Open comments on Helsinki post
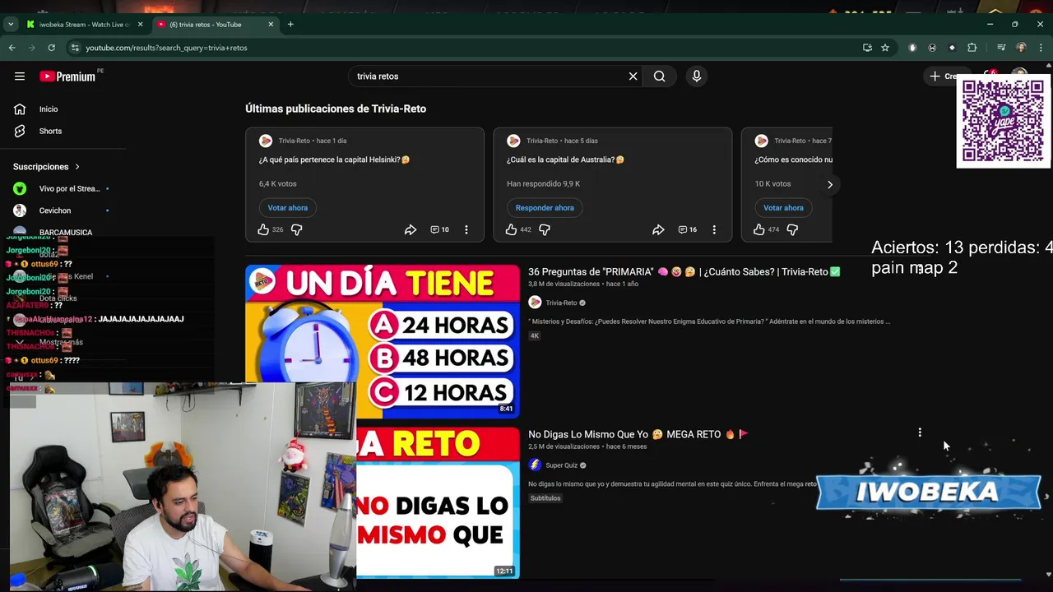Viewport: 1053px width, 592px height. tap(440, 230)
